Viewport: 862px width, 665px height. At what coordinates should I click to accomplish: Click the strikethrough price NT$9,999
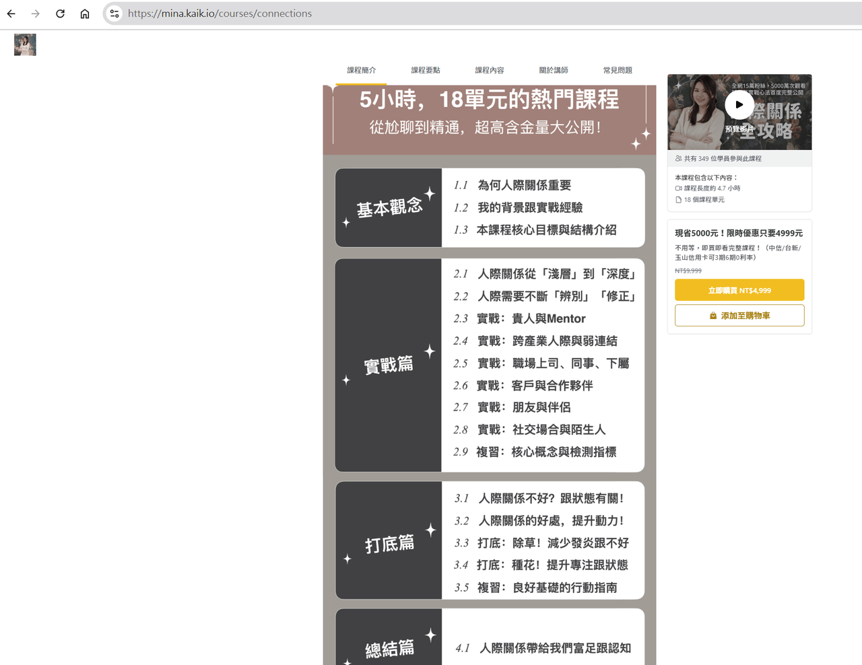point(688,271)
